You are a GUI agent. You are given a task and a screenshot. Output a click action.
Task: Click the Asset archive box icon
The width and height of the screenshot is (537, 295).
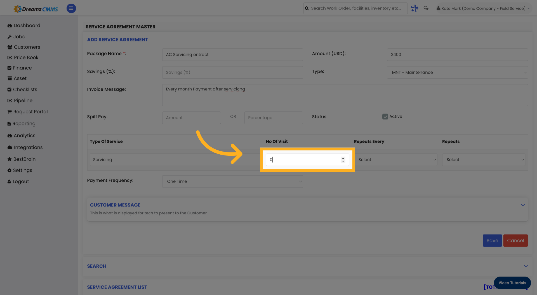10,78
